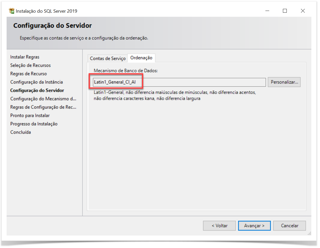The height and width of the screenshot is (248, 320).
Task: Select the Configuração do Servidor step
Action: coord(37,90)
